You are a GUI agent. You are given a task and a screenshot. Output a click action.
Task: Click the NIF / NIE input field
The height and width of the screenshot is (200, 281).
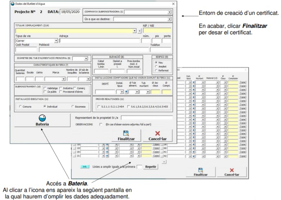tap(157, 31)
